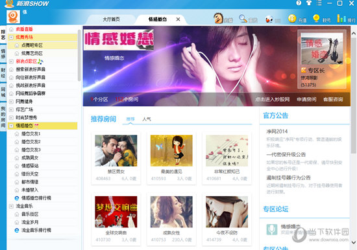Open the 同城 vertical side tab
357x250 pixels.
3,92
